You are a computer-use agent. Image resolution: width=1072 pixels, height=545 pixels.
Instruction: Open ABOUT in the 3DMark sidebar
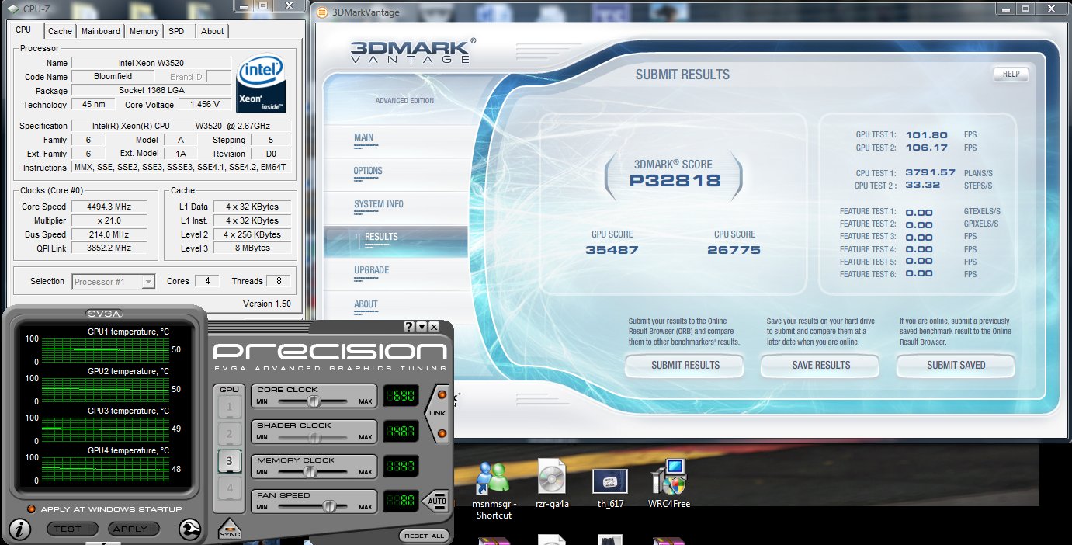coord(366,304)
